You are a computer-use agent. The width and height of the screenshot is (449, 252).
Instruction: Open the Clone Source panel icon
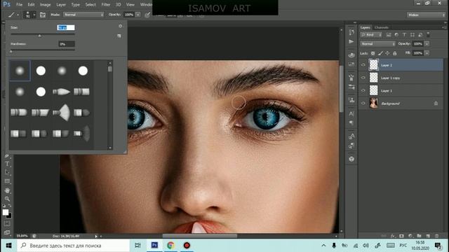(x=351, y=100)
